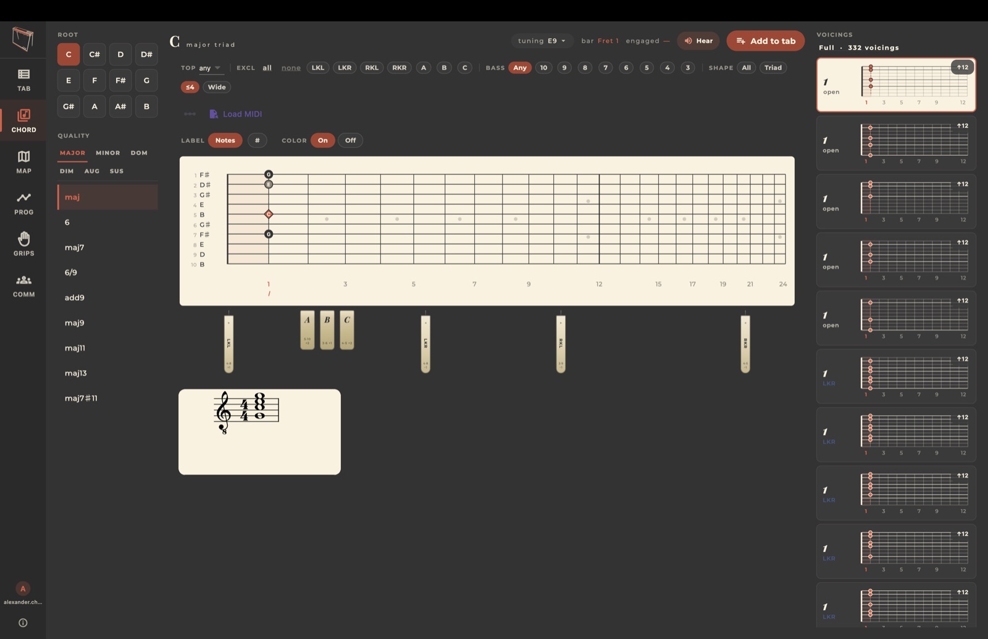Choose the 6/9 chord quality

pos(107,272)
